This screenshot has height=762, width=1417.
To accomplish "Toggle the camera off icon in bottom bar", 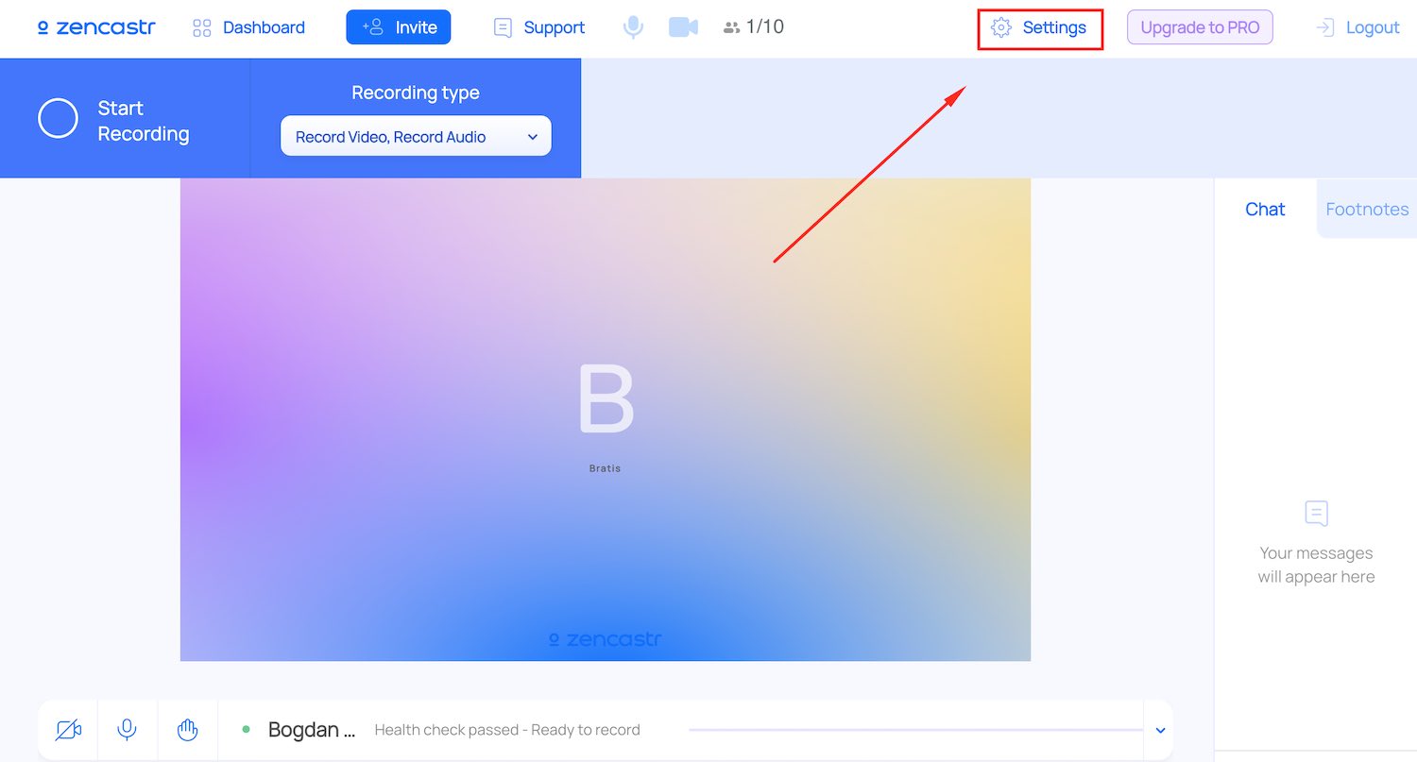I will pos(68,730).
